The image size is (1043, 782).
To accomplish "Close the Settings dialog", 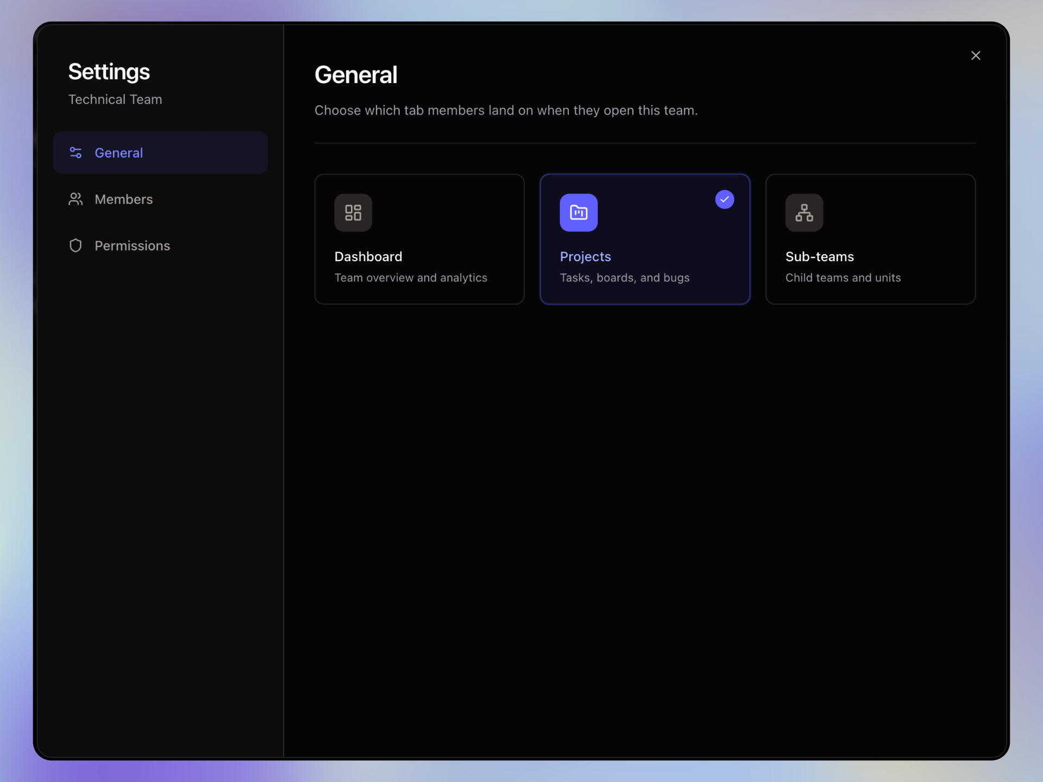I will (976, 55).
